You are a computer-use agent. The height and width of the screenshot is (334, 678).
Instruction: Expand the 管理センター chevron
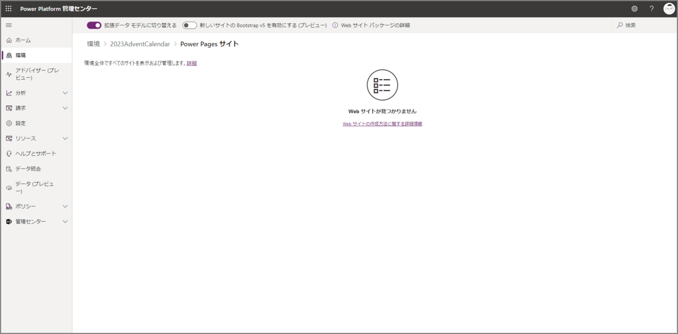65,222
